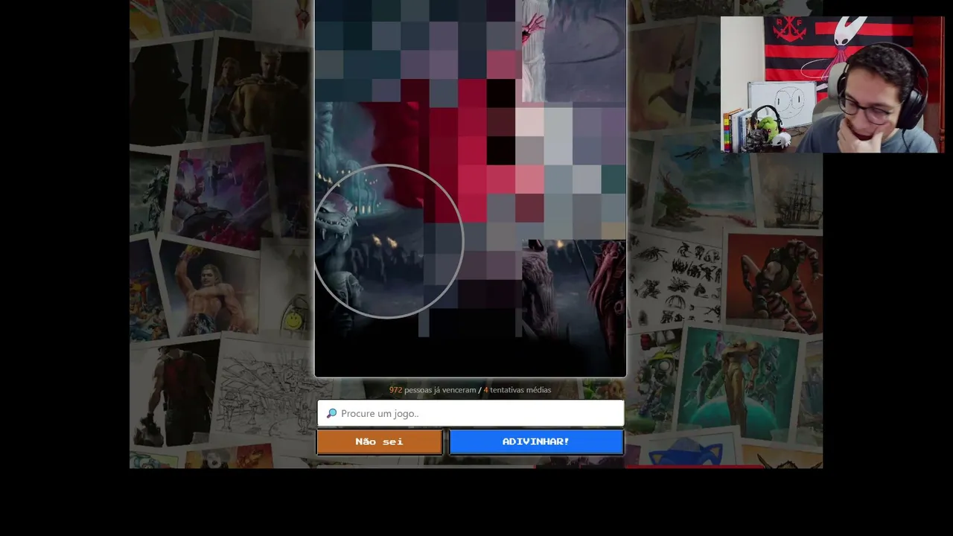Click the orange "Não sei" button
Viewport: 953px width, 536px height.
pos(380,441)
